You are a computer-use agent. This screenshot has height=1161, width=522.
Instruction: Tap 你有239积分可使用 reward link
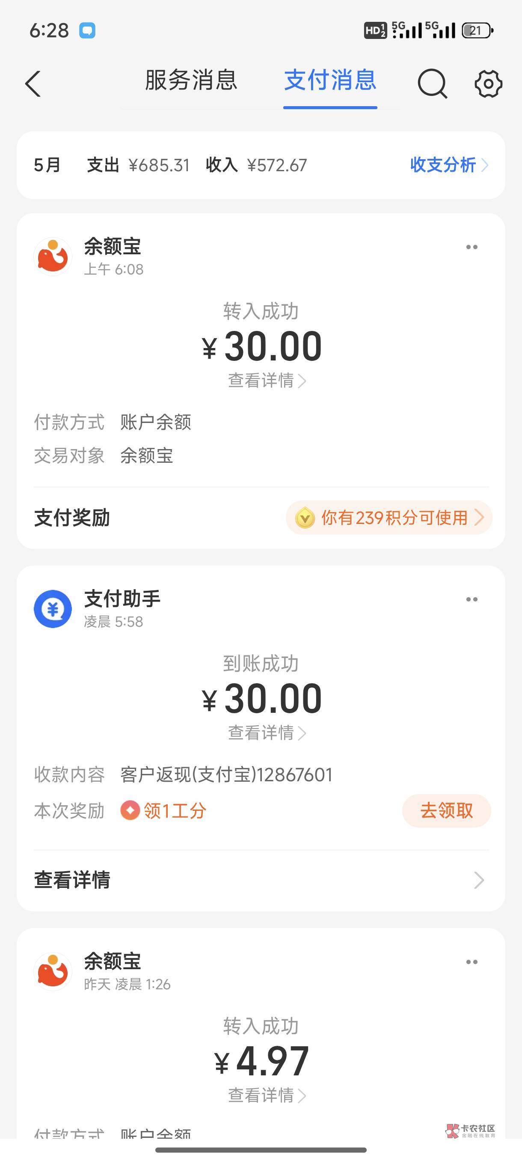click(394, 518)
